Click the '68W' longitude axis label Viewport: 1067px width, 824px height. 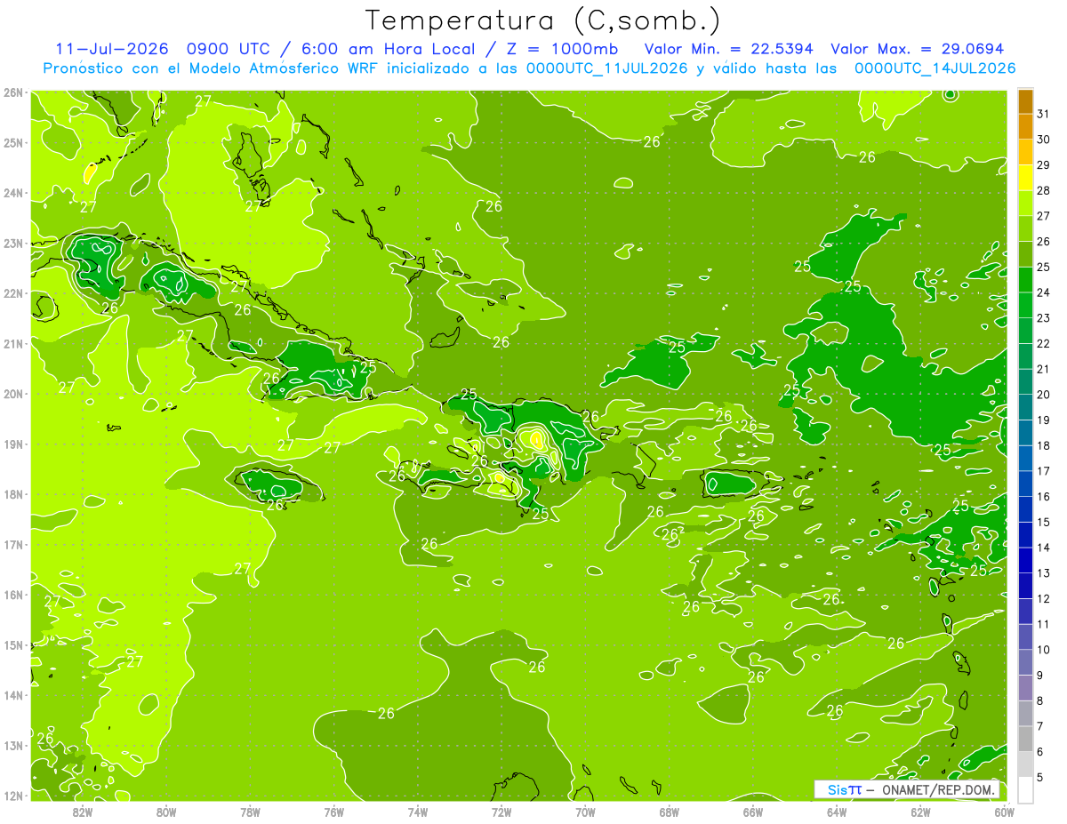670,812
